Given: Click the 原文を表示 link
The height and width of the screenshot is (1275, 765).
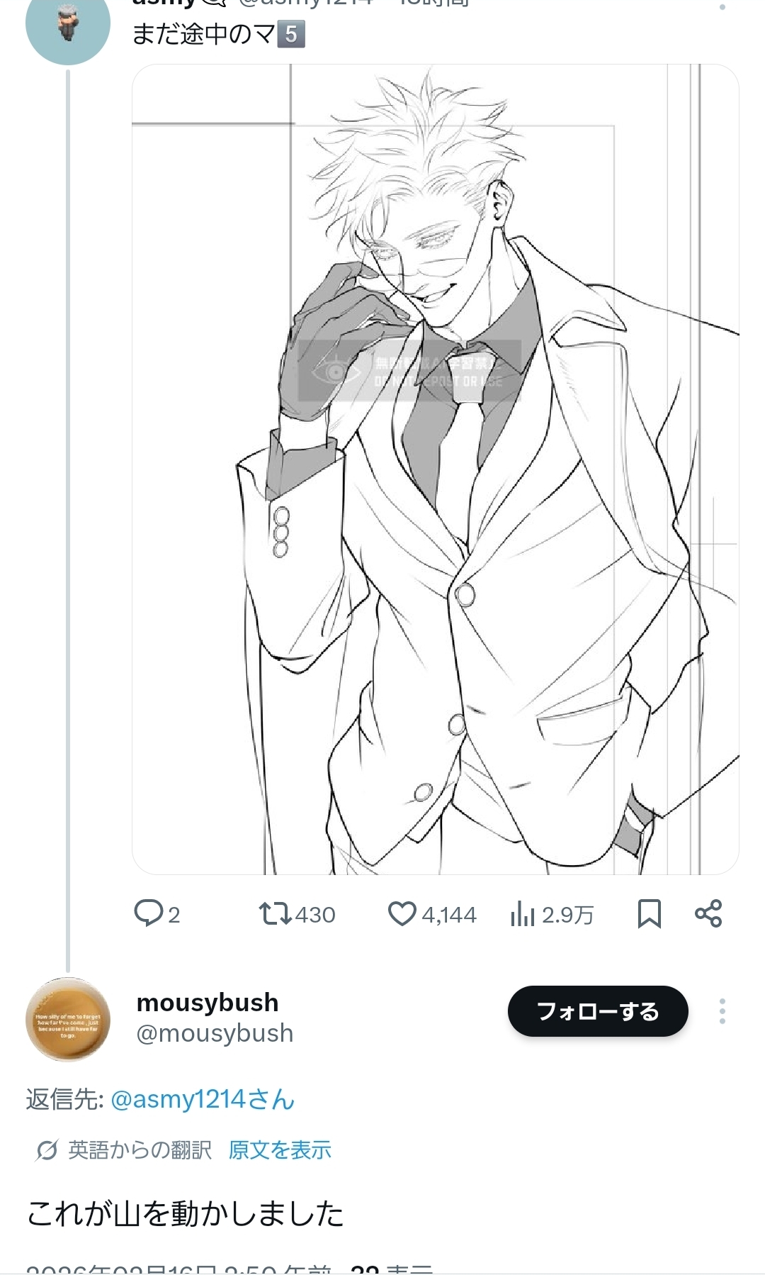Looking at the screenshot, I should [x=280, y=1150].
